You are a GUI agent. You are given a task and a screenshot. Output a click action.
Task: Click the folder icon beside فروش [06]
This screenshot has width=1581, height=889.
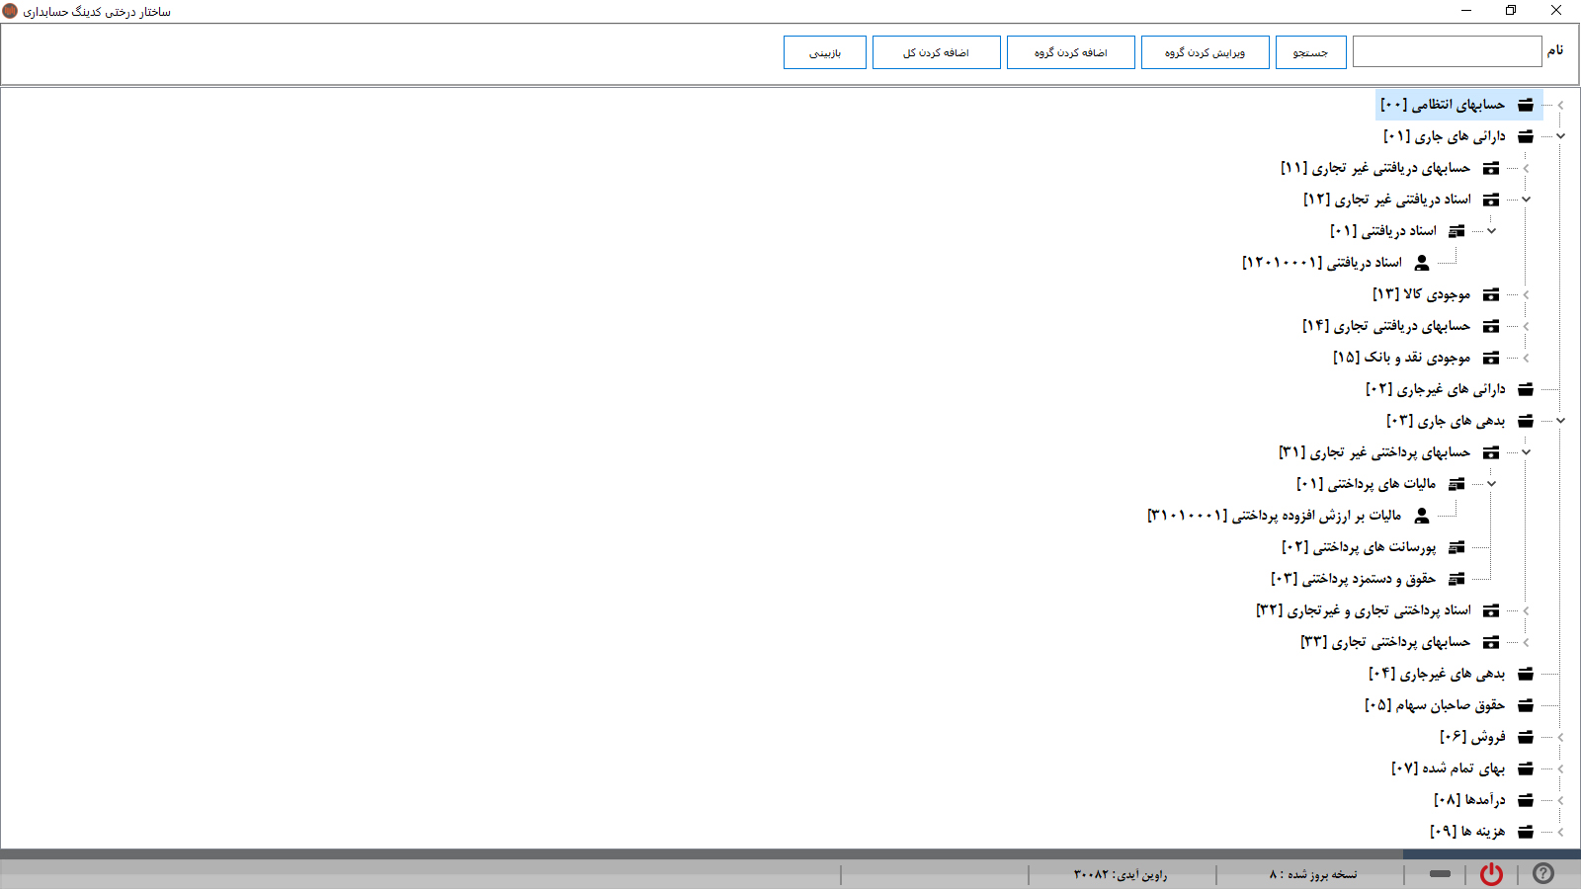tap(1526, 737)
